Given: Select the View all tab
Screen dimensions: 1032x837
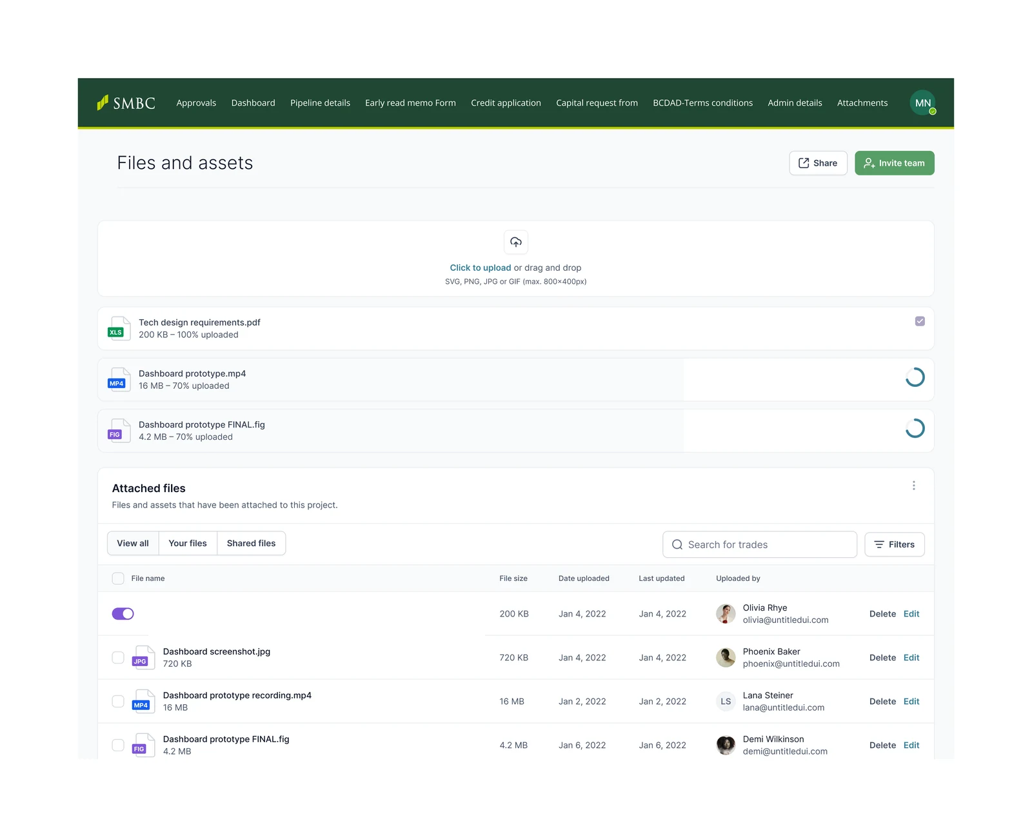Looking at the screenshot, I should pos(133,544).
